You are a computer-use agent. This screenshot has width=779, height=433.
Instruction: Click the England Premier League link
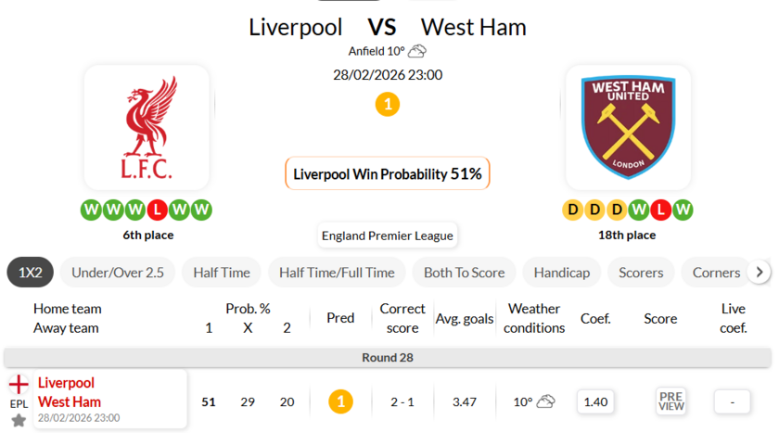point(388,236)
